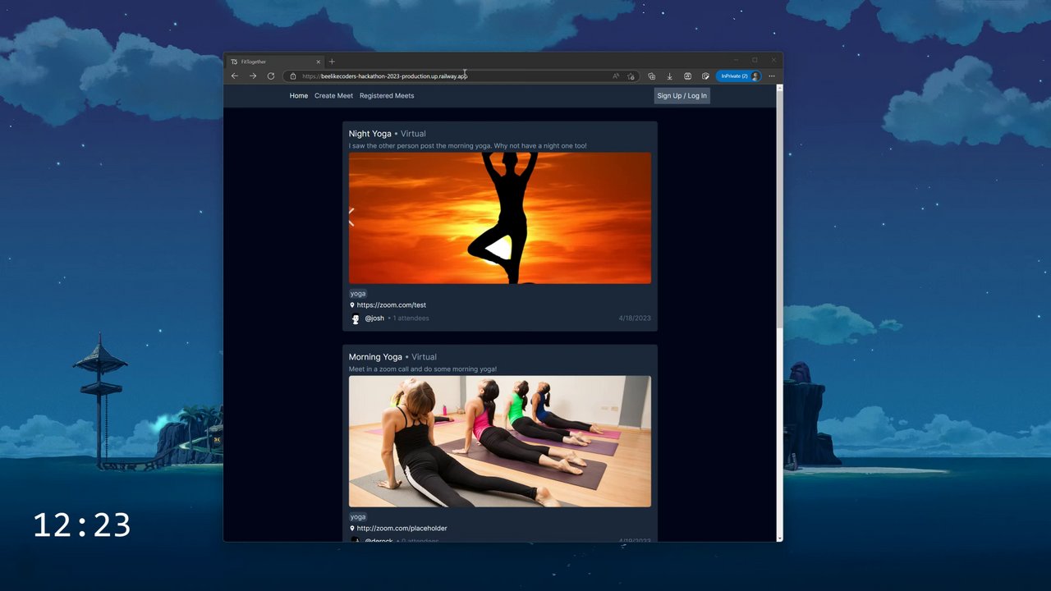
Task: Click the @josh avatar icon
Action: pos(356,318)
